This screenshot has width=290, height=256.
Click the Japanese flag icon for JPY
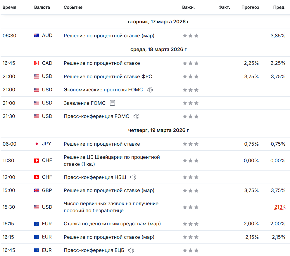[x=37, y=144]
